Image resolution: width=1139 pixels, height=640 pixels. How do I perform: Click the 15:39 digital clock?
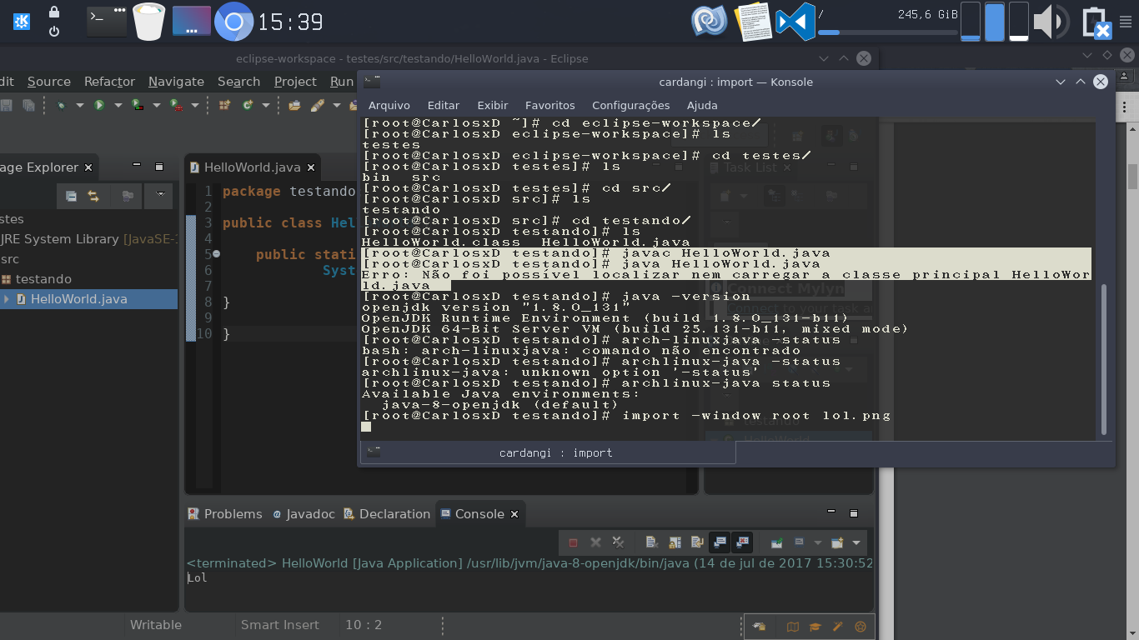[x=290, y=22]
